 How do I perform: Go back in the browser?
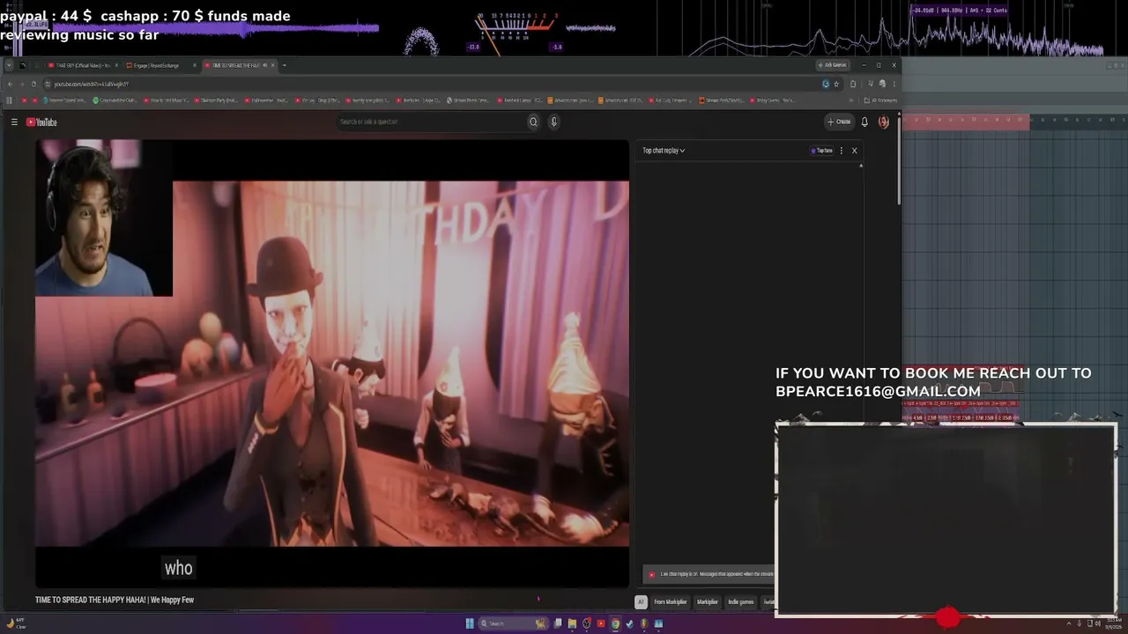pyautogui.click(x=10, y=84)
